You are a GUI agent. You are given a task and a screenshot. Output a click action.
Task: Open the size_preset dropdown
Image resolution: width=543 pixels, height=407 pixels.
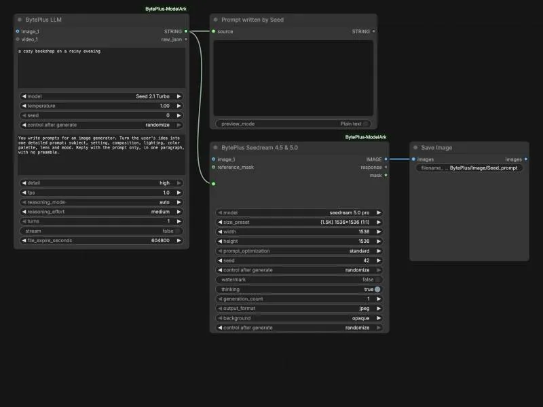299,222
